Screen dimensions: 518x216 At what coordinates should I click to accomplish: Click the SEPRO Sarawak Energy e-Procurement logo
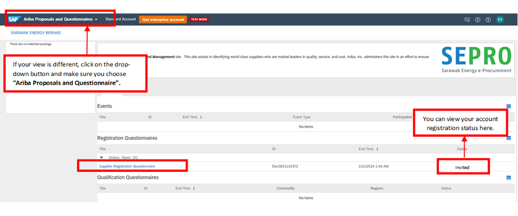coord(476,60)
